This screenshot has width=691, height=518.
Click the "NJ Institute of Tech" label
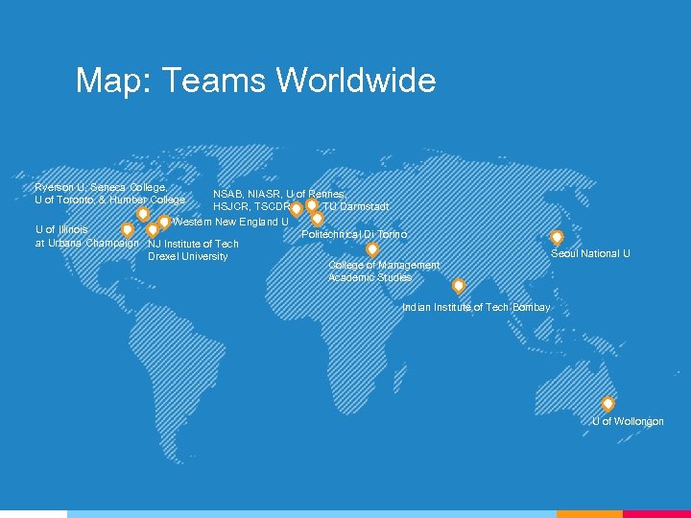pyautogui.click(x=193, y=244)
